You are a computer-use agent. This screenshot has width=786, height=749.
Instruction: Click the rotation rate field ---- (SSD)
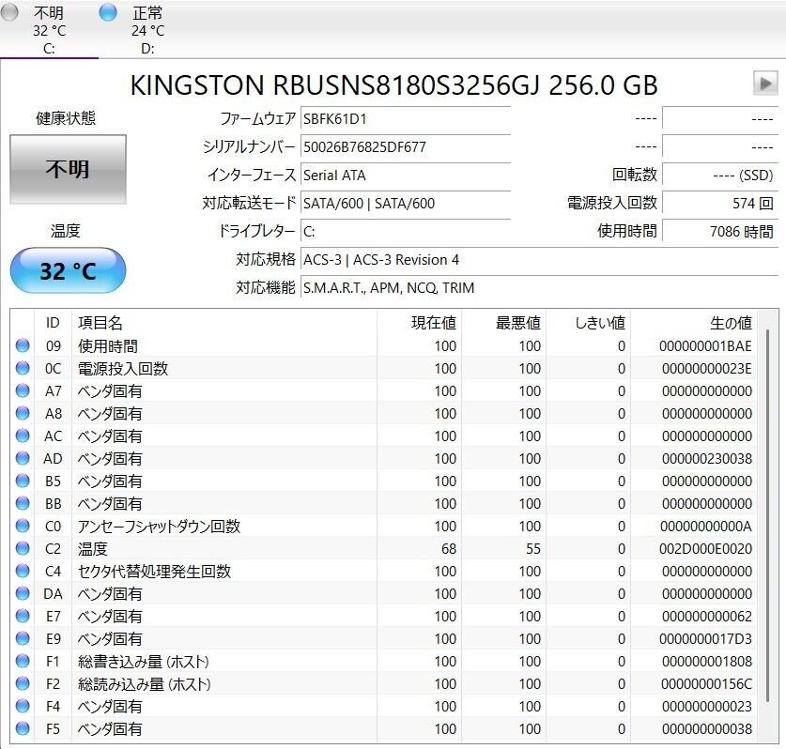[720, 176]
